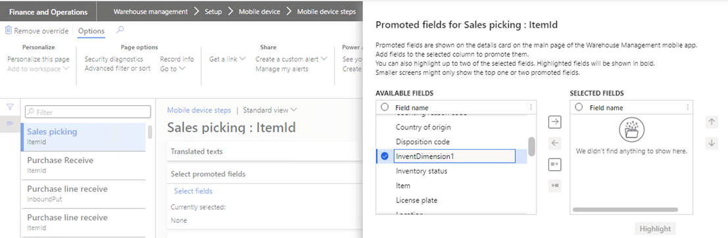
Task: Open Mobile device steps breadcrumb item
Action: click(x=326, y=12)
